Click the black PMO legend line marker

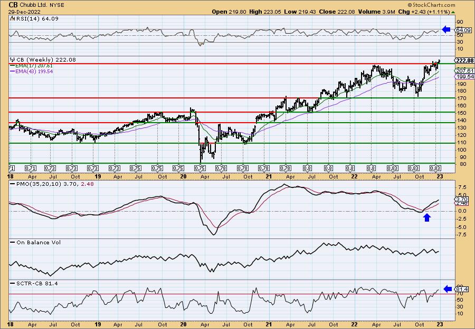(13, 184)
